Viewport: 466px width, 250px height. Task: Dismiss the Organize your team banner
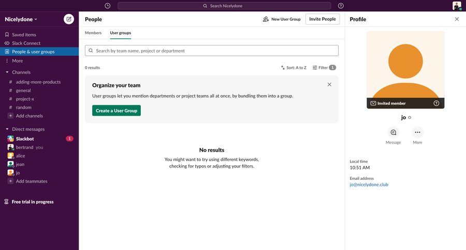pyautogui.click(x=329, y=85)
